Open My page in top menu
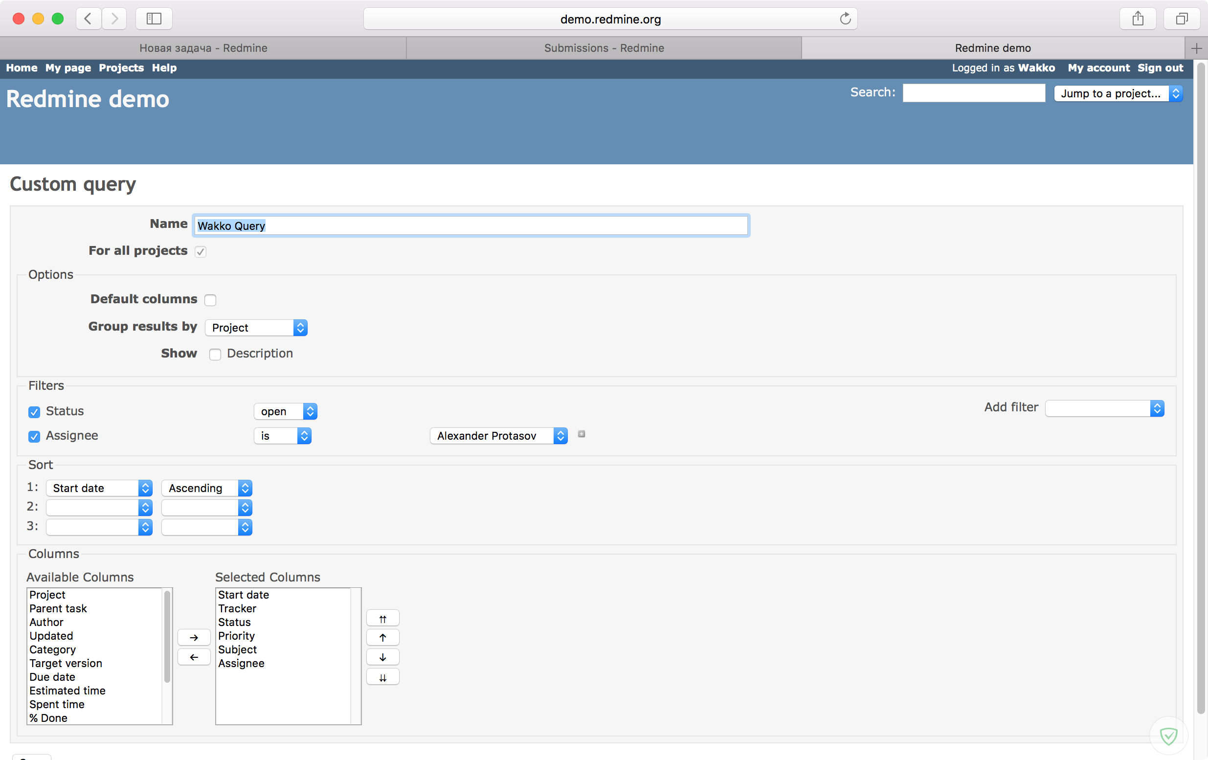Image resolution: width=1208 pixels, height=760 pixels. pyautogui.click(x=68, y=67)
